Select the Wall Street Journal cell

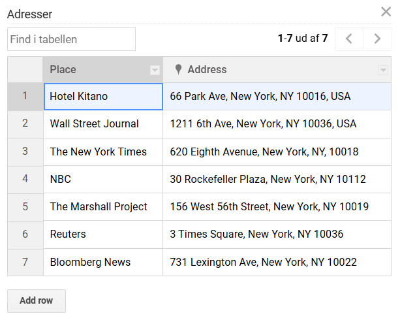tap(102, 124)
